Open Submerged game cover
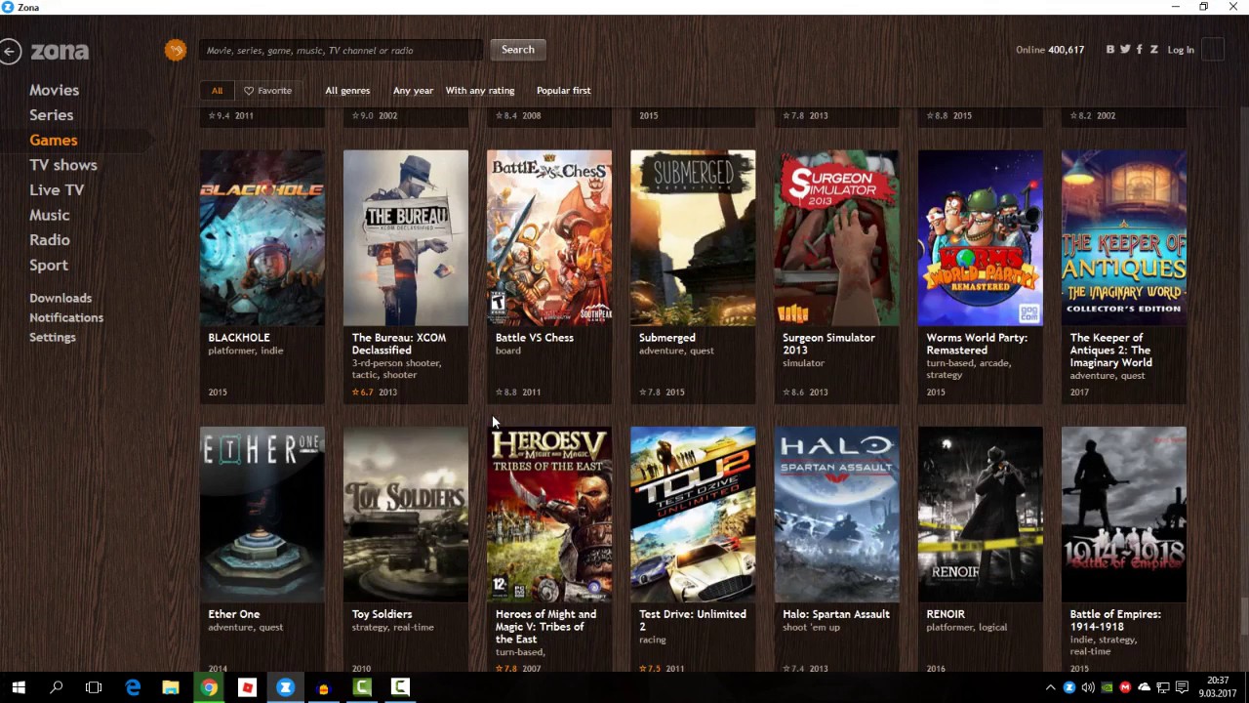Viewport: 1249px width, 703px height. [693, 237]
